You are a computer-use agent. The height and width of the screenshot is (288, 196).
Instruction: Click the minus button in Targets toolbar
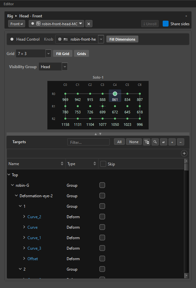(x=180, y=142)
